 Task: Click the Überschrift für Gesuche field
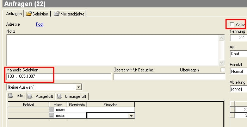click(169, 77)
